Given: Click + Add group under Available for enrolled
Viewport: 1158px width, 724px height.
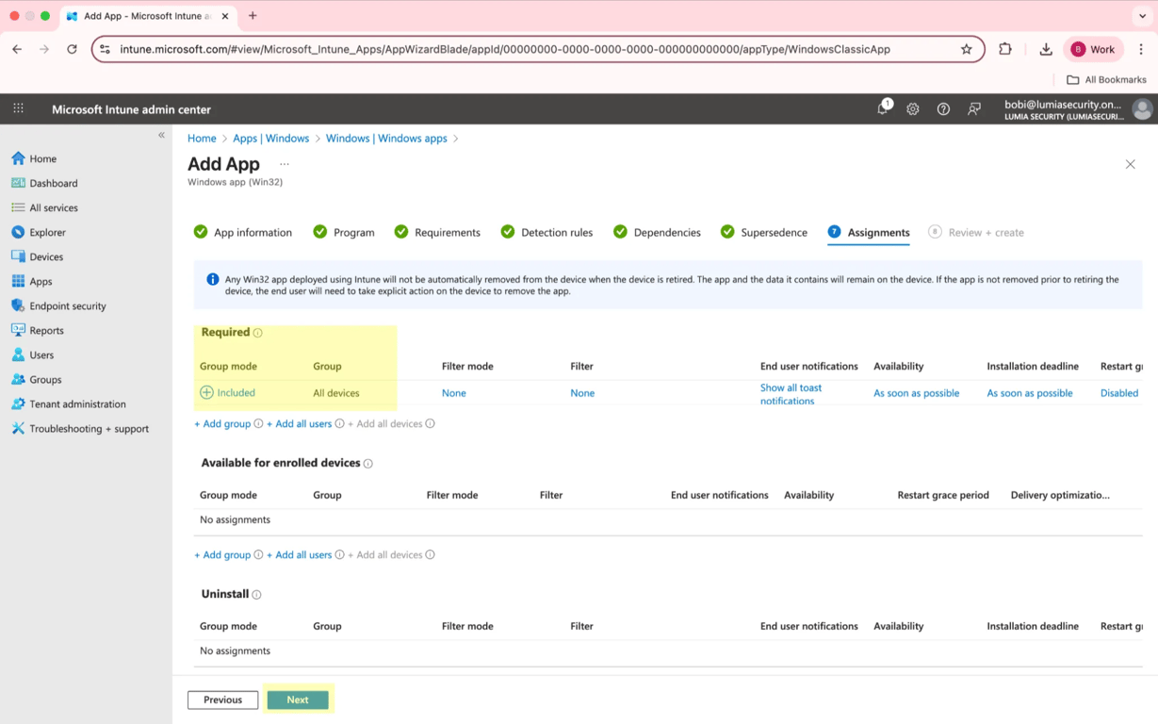Looking at the screenshot, I should pos(222,554).
